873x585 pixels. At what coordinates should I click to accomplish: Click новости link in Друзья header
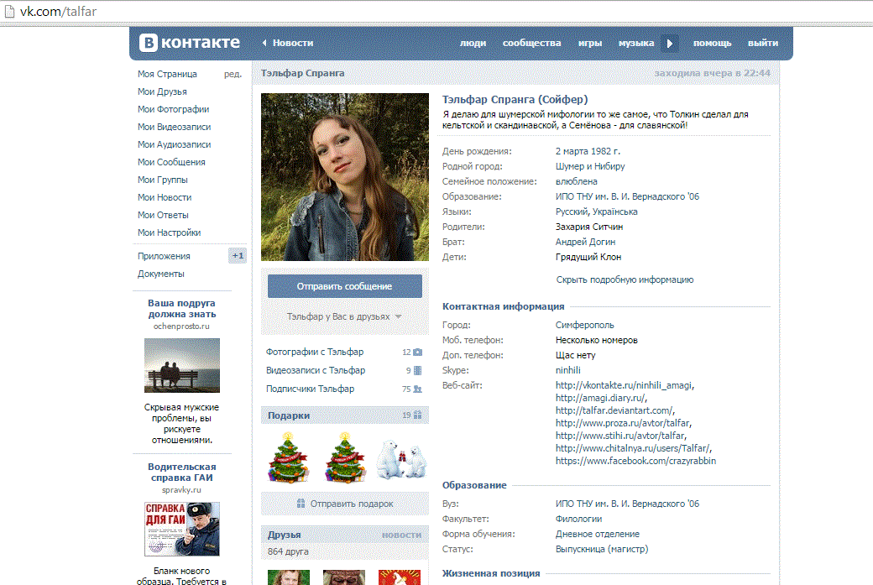401,535
